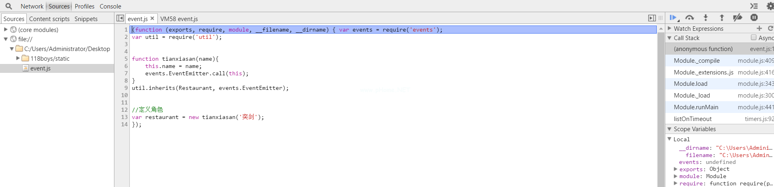Open the search magnifier icon
774x187 pixels.
point(9,6)
